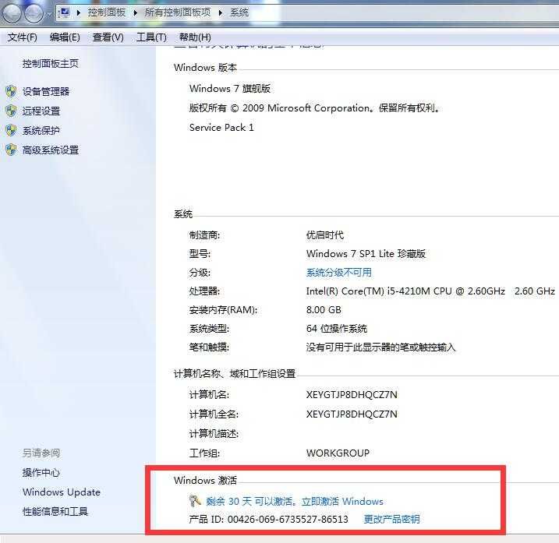
Task: Click shield icon beside 远程设置
Action: 11,111
